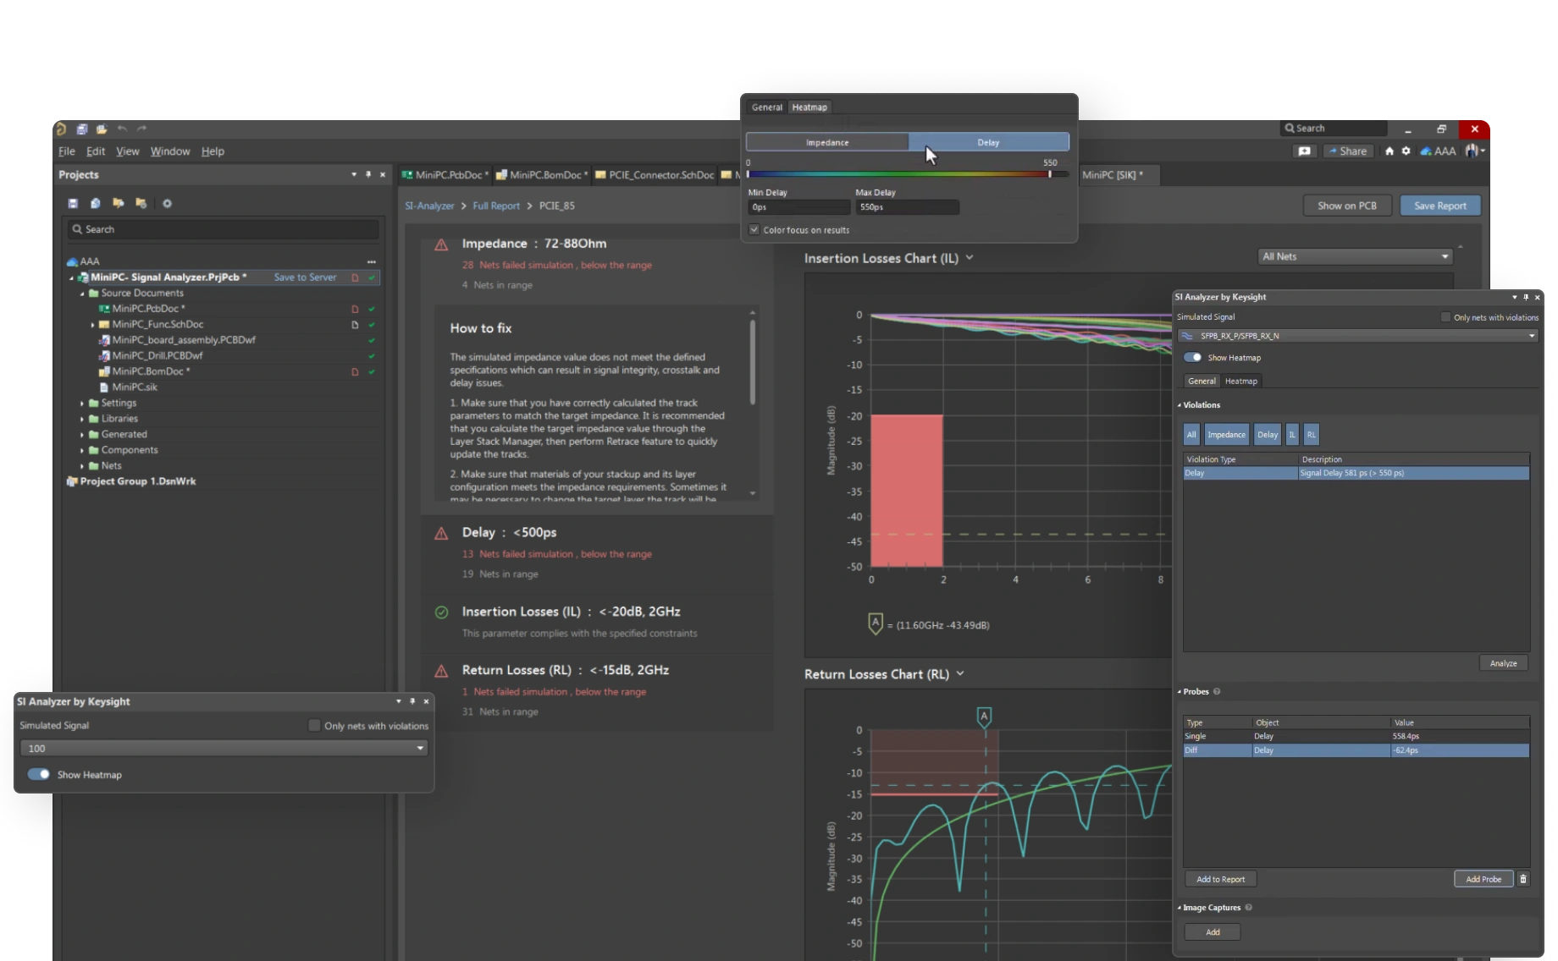1558x961 pixels.
Task: Collapse the Source Documents folder
Action: point(82,294)
